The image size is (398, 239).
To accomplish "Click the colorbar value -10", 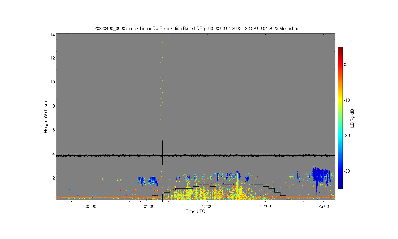I will (347, 100).
